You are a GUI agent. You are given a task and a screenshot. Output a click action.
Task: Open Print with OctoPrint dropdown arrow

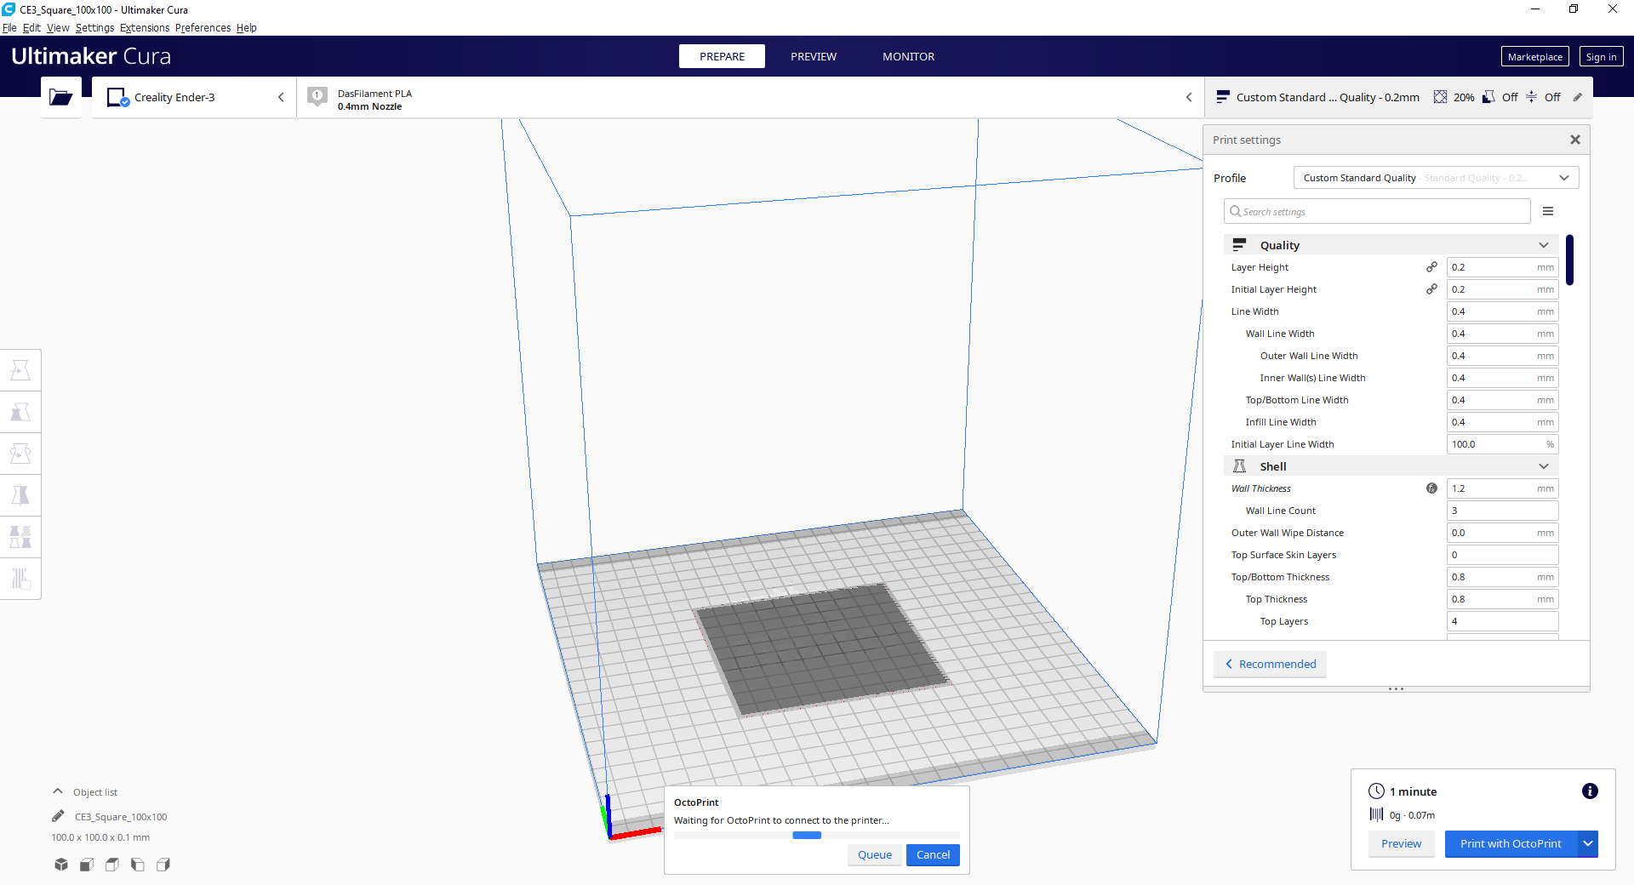pos(1588,843)
